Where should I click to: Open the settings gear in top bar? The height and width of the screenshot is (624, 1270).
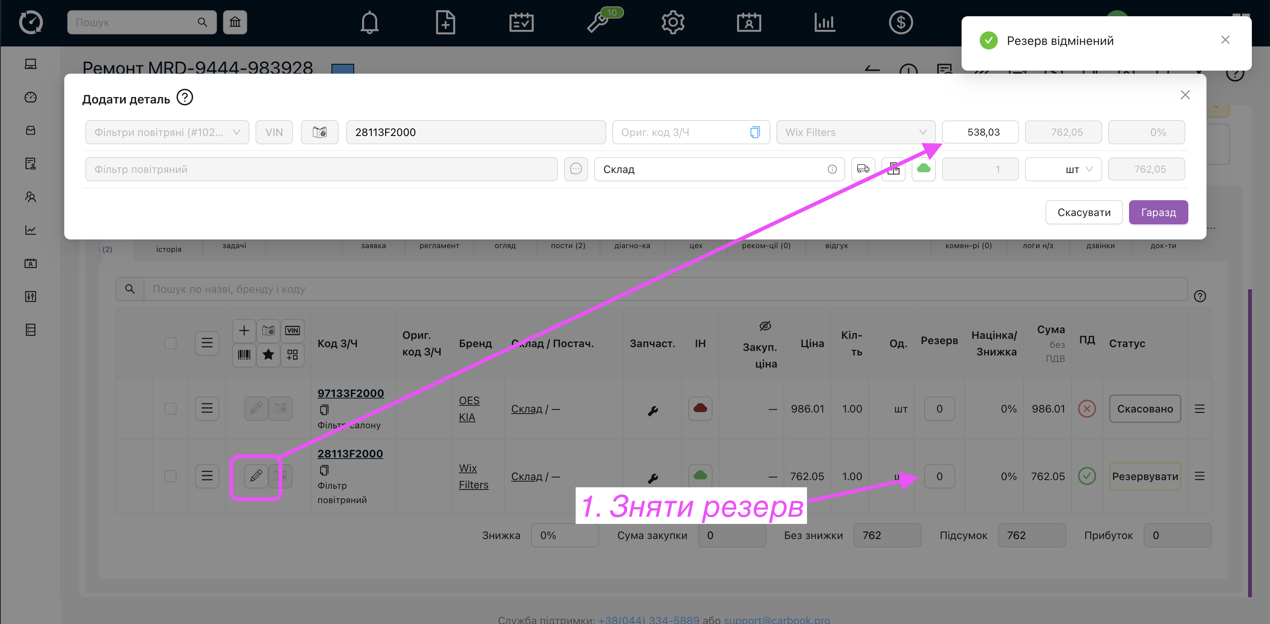point(673,23)
